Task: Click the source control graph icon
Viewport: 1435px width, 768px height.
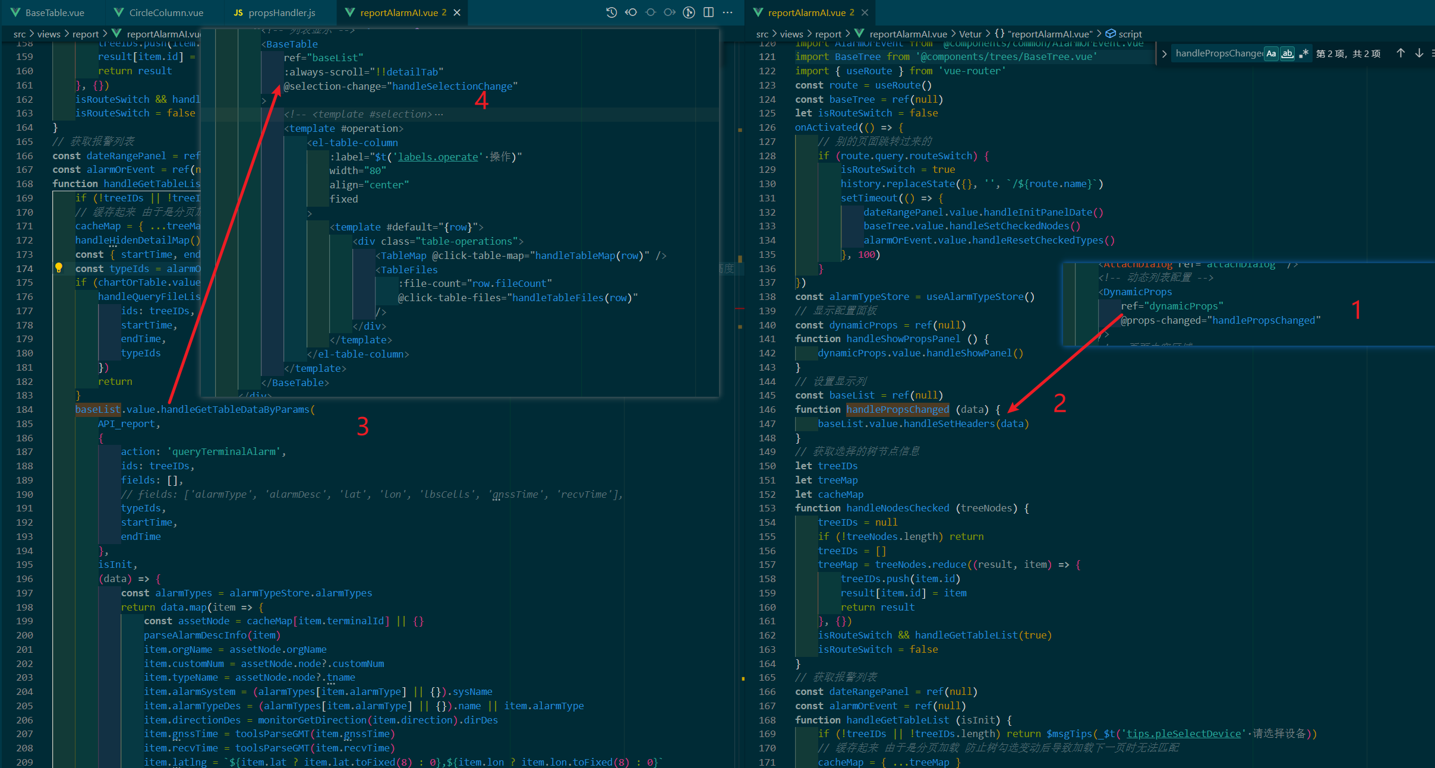Action: click(689, 12)
